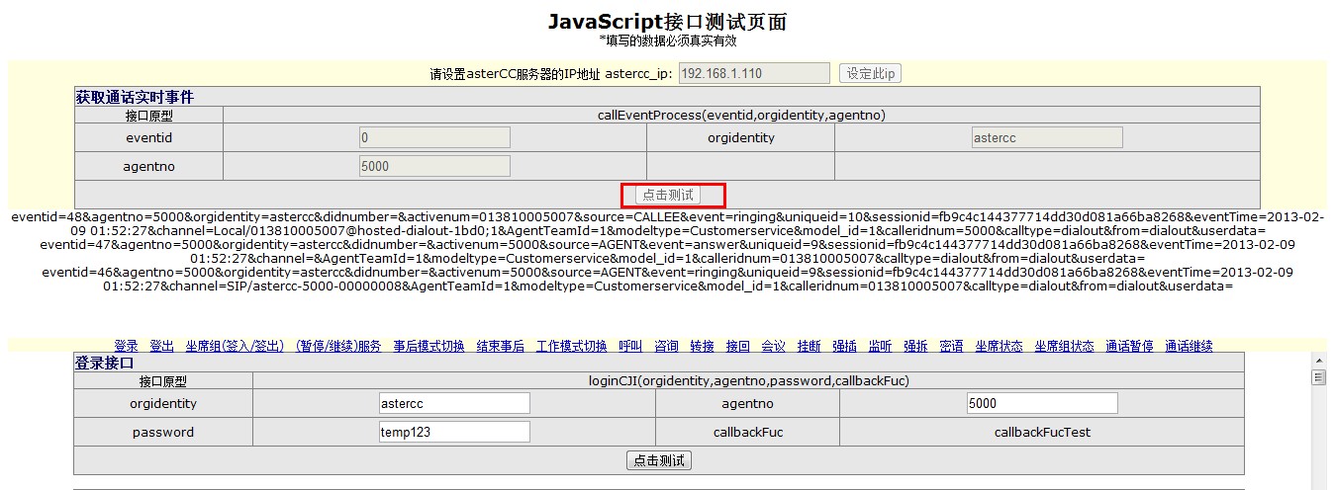Click 点击测试 button in 获取通话实时事件 section
This screenshot has width=1334, height=490.
[667, 195]
